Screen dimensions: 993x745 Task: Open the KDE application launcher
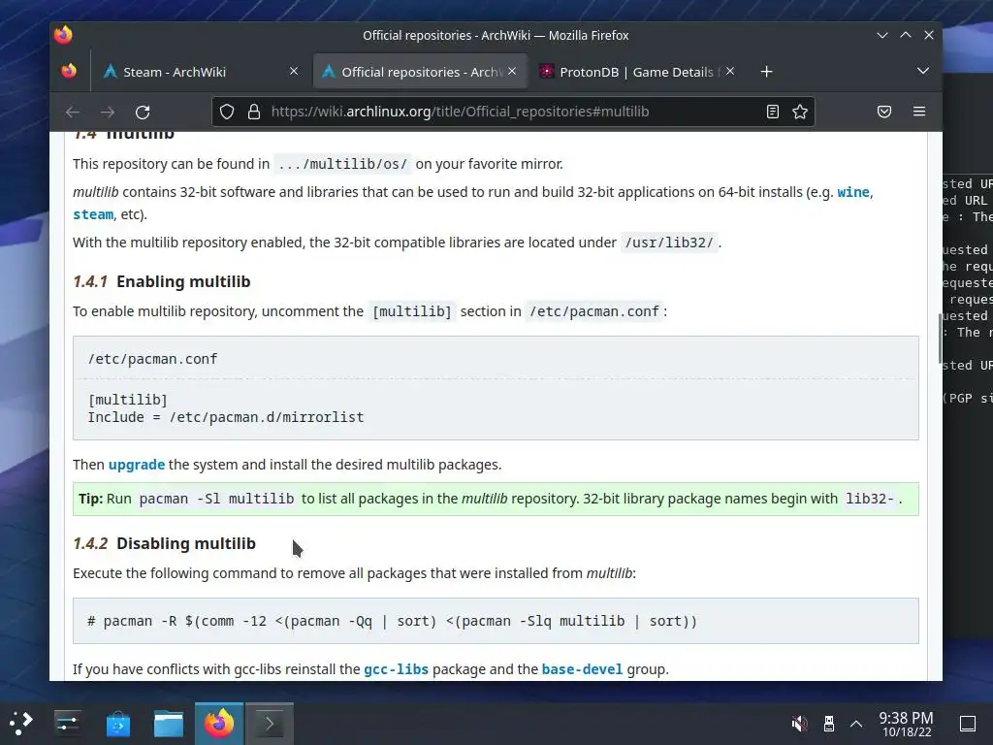click(x=21, y=724)
